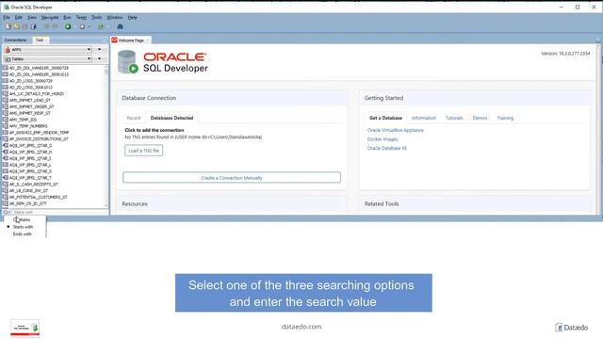
Task: Click the table list vertical scrollbar
Action: tap(106, 137)
